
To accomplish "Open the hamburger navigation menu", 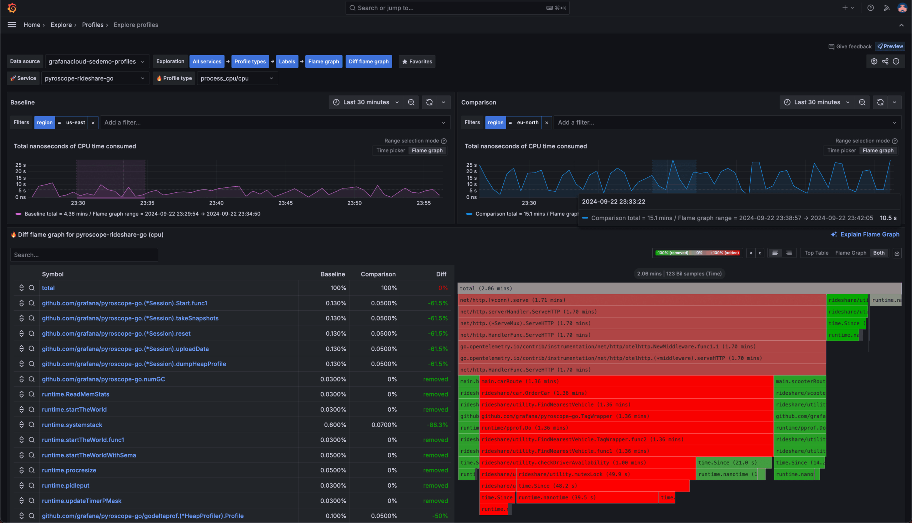I will pyautogui.click(x=12, y=25).
